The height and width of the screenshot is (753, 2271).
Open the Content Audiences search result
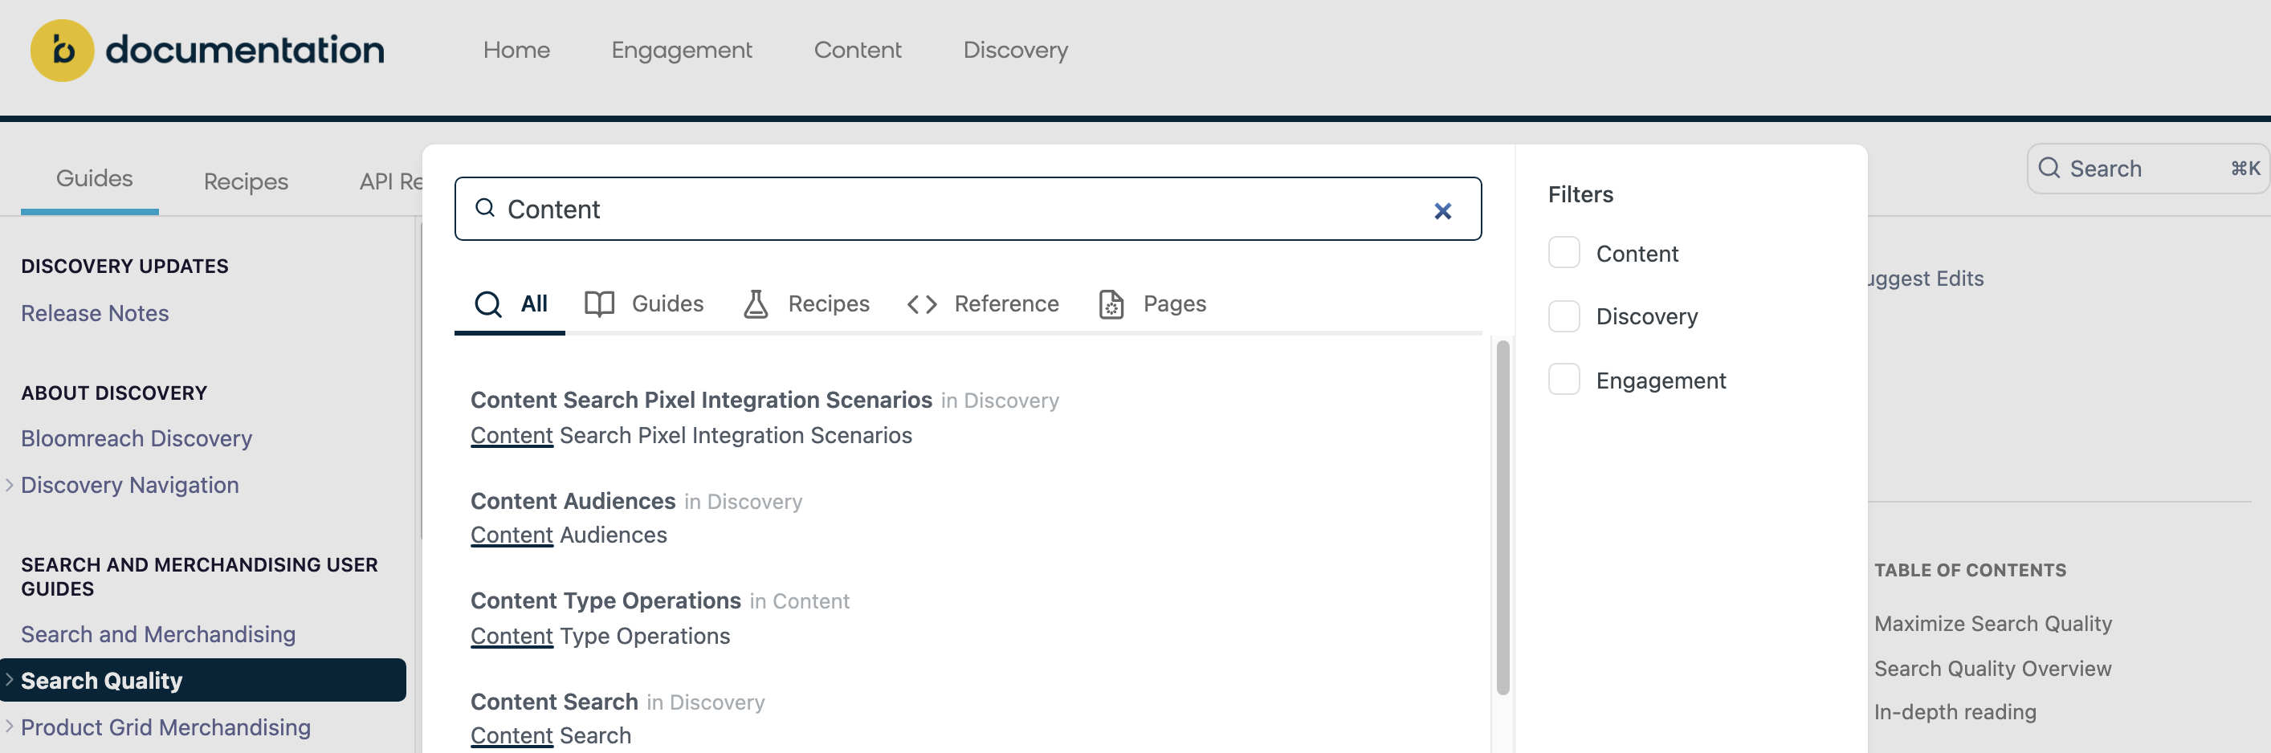(573, 501)
